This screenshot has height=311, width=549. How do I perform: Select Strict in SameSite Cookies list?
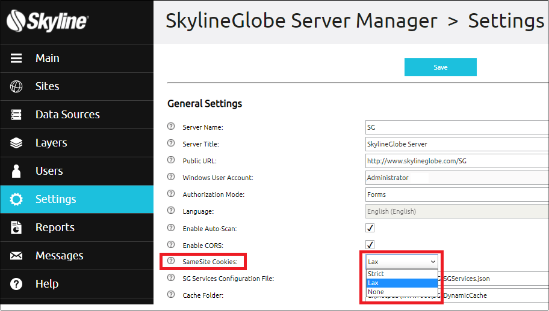coord(402,274)
